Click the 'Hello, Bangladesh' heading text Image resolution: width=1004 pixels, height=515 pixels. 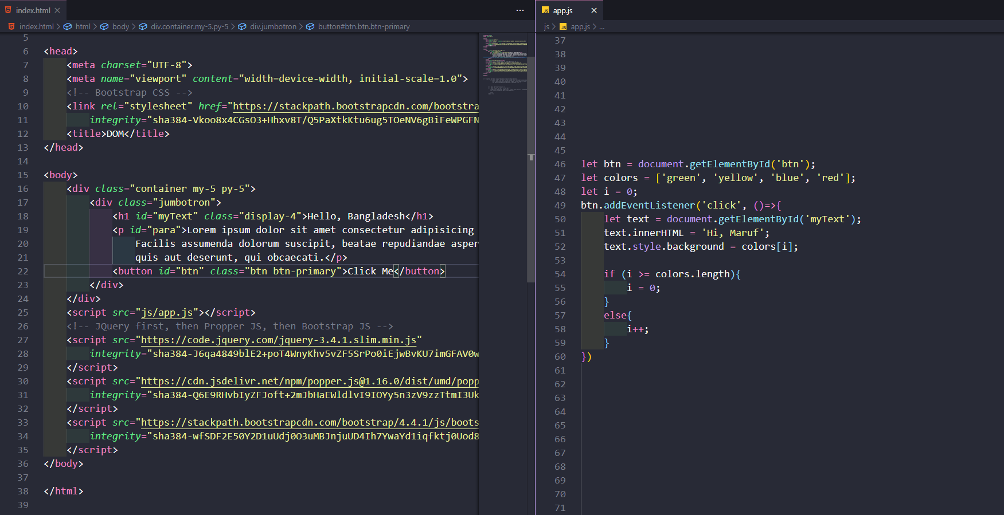click(x=356, y=216)
